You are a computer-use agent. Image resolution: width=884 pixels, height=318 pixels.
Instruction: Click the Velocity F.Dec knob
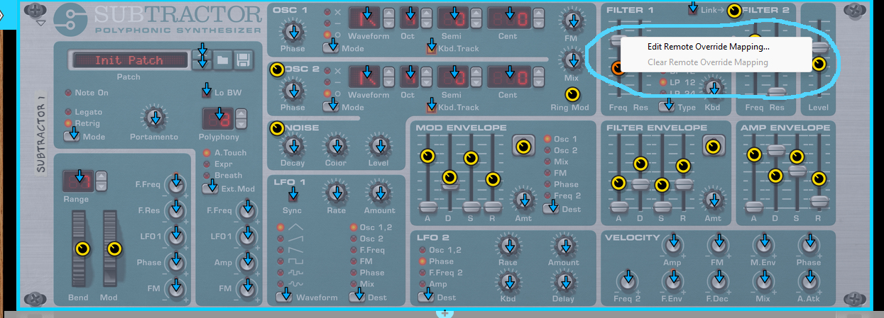718,281
